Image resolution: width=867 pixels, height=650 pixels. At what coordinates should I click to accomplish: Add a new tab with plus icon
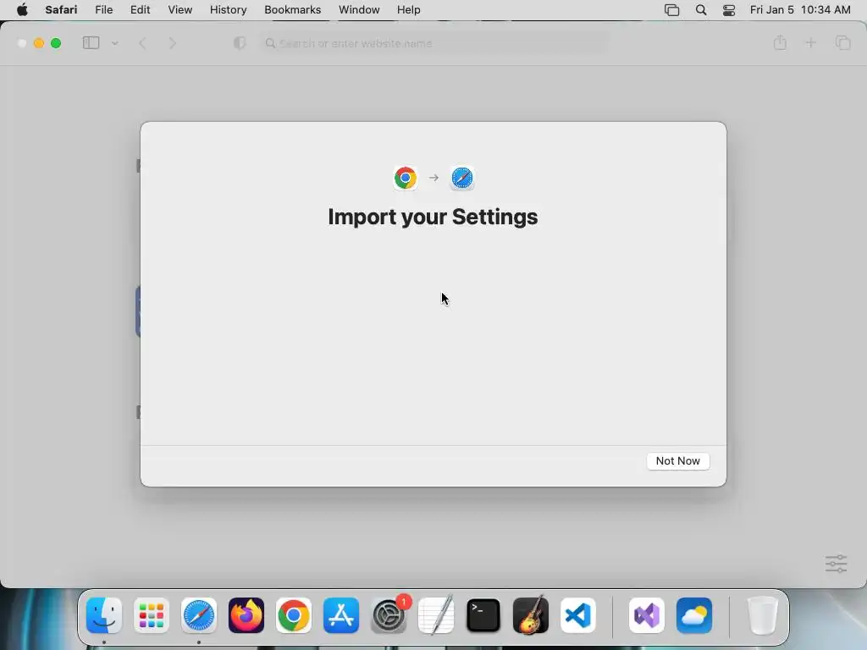click(810, 42)
